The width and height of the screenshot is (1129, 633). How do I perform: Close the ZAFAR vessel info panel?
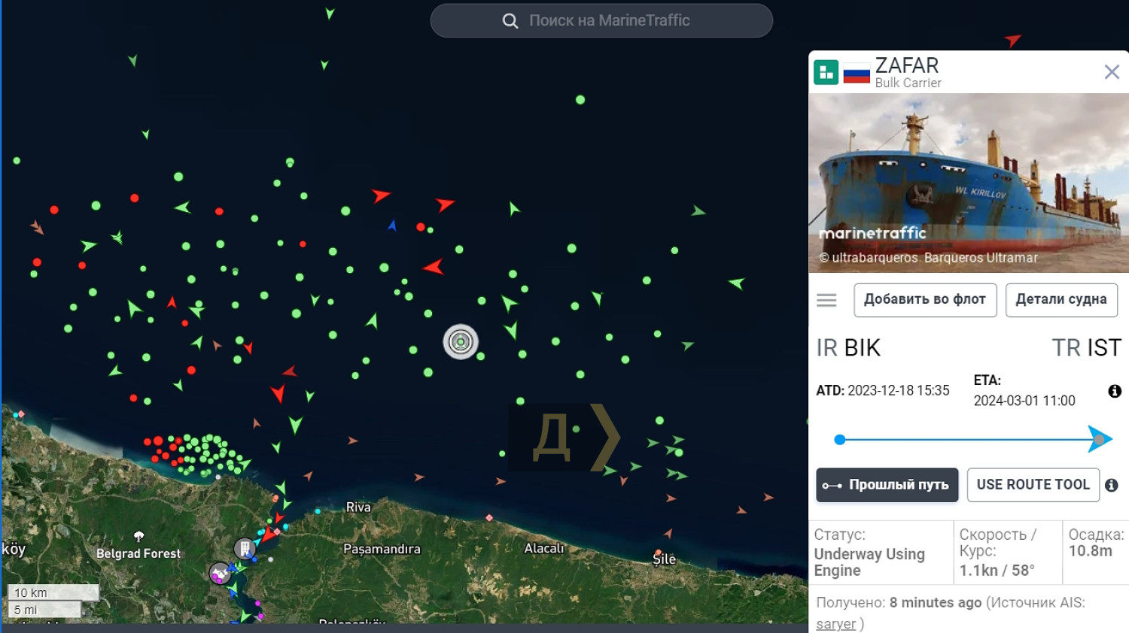coord(1111,72)
